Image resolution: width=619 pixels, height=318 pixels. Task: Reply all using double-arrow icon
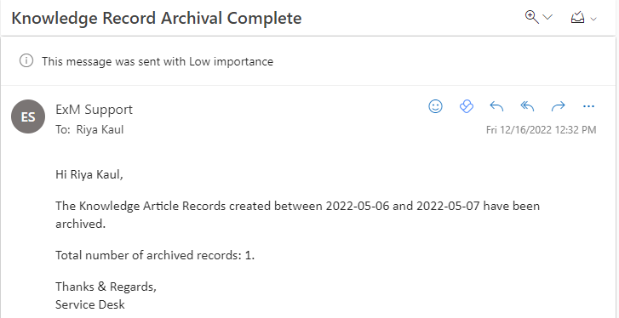pos(527,106)
